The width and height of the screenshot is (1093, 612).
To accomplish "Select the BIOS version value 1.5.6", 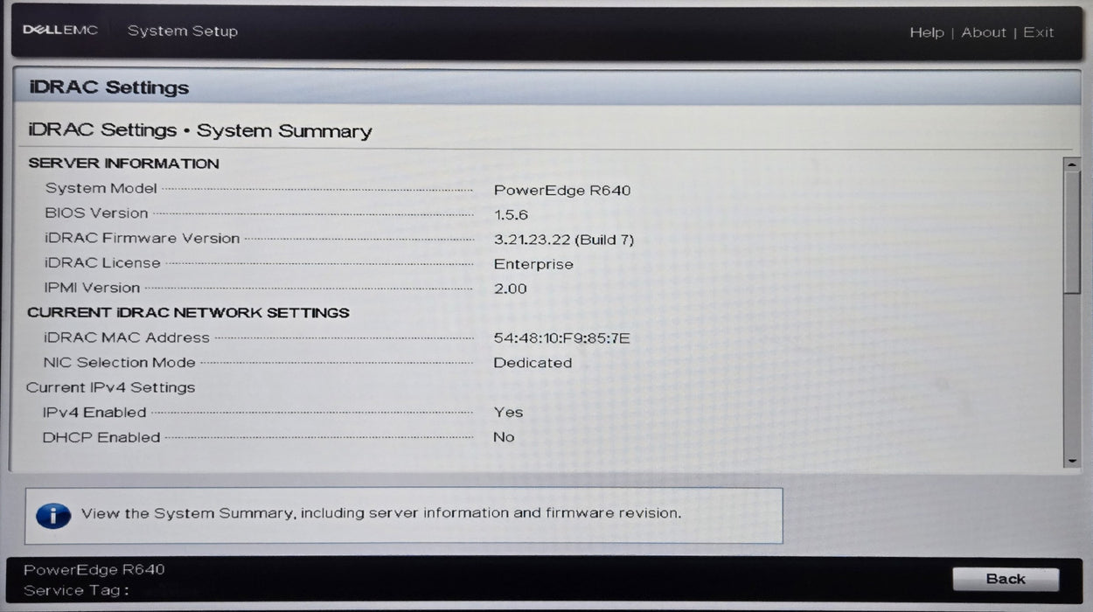I will [x=511, y=214].
